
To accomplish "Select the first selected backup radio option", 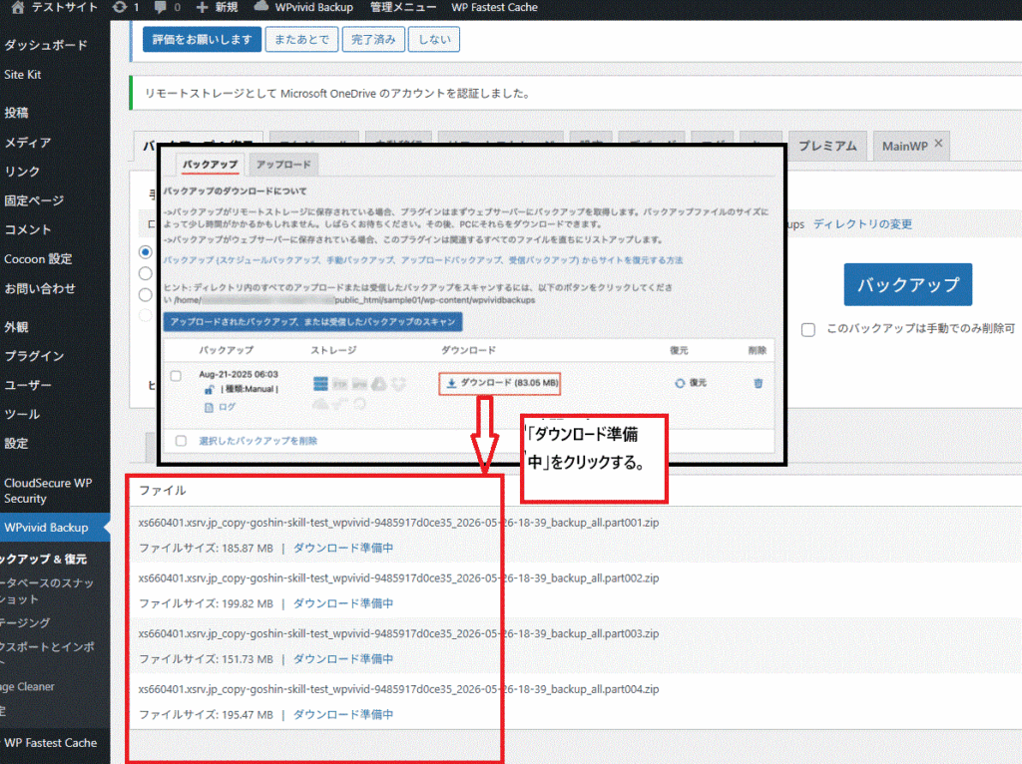I will click(x=146, y=252).
